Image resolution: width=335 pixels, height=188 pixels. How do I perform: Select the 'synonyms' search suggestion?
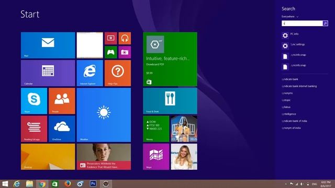tap(287, 93)
